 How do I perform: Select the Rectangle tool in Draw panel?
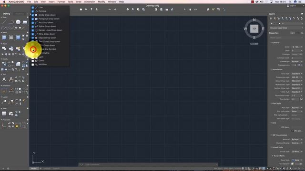pyautogui.click(x=25, y=22)
